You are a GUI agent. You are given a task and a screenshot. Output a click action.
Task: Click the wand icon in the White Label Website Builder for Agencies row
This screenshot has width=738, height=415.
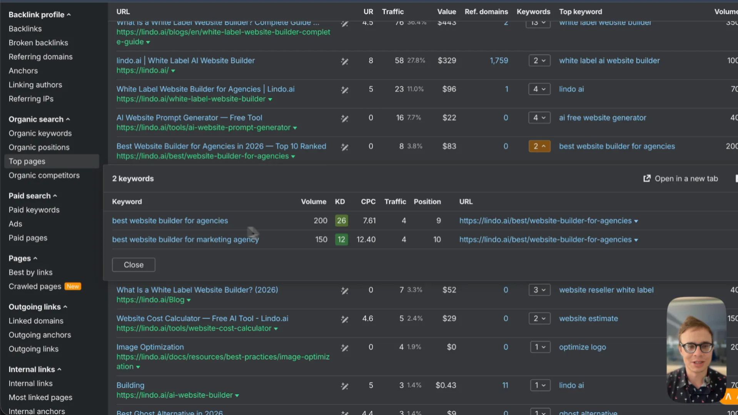[344, 90]
